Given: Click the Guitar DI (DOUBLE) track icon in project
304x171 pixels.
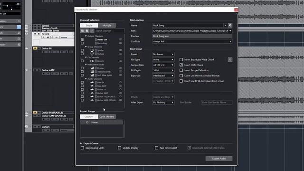Looking at the screenshot, I should (x=27, y=113).
